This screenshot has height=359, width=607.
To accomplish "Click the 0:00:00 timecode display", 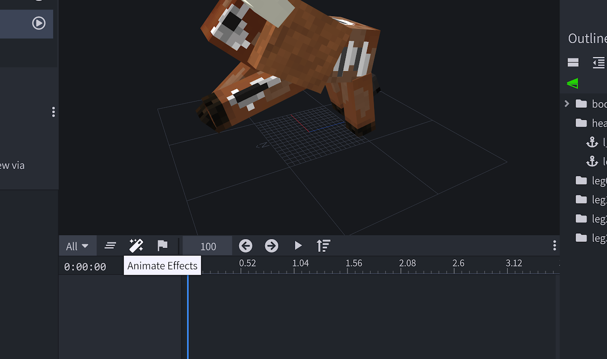I will (x=85, y=267).
